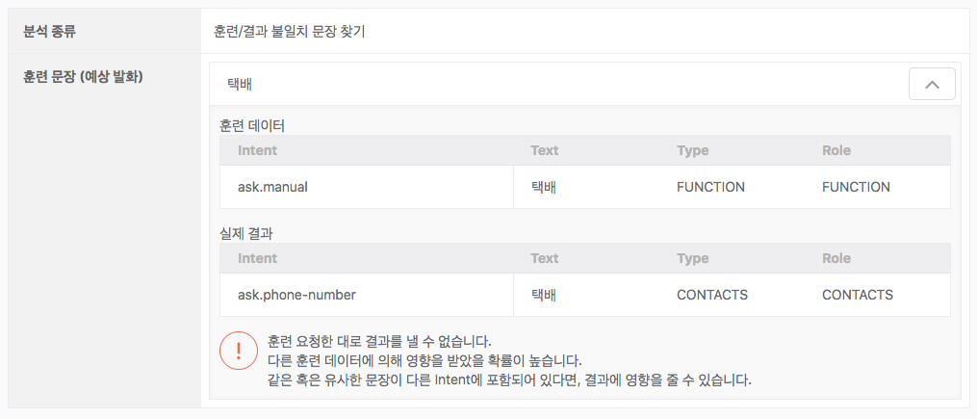The image size is (977, 419).
Task: Click the 택배 sentence title in the panel header
Action: coord(240,85)
